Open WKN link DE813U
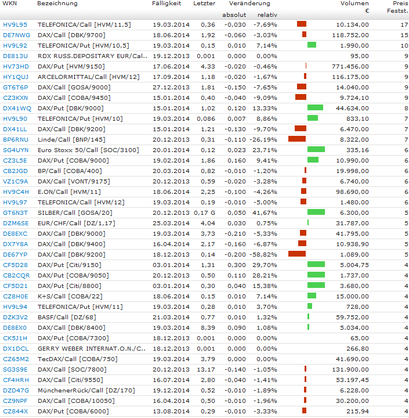Viewport: 409px width, 418px height. [x=15, y=56]
